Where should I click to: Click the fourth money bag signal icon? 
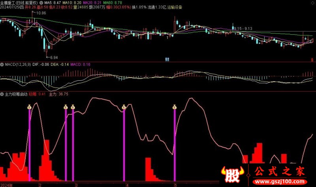point(124,107)
